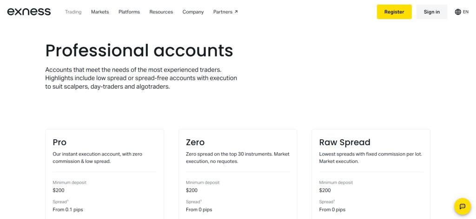476x219 pixels.
Task: Expand the Platforms menu
Action: click(x=129, y=12)
